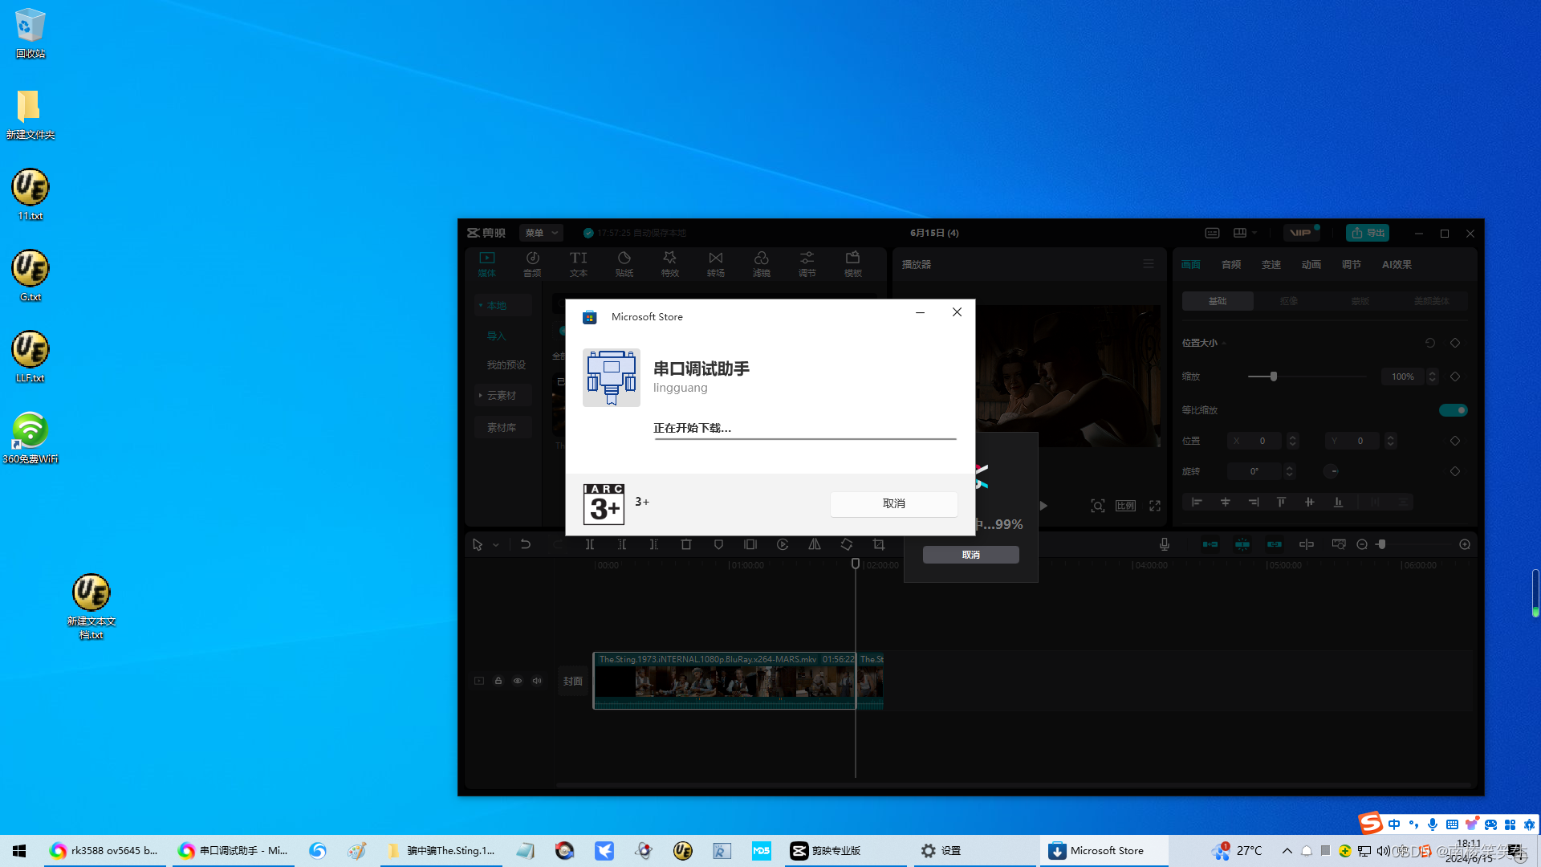
Task: Click the undo icon in timeline toolbar
Action: tap(526, 544)
